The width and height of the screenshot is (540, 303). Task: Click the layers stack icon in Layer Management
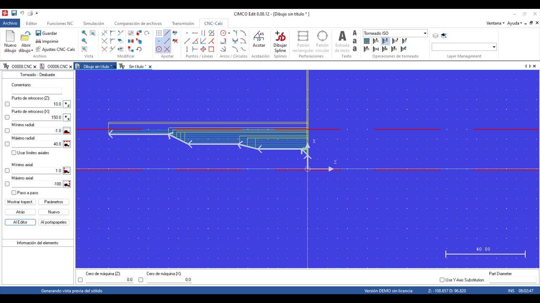[435, 36]
